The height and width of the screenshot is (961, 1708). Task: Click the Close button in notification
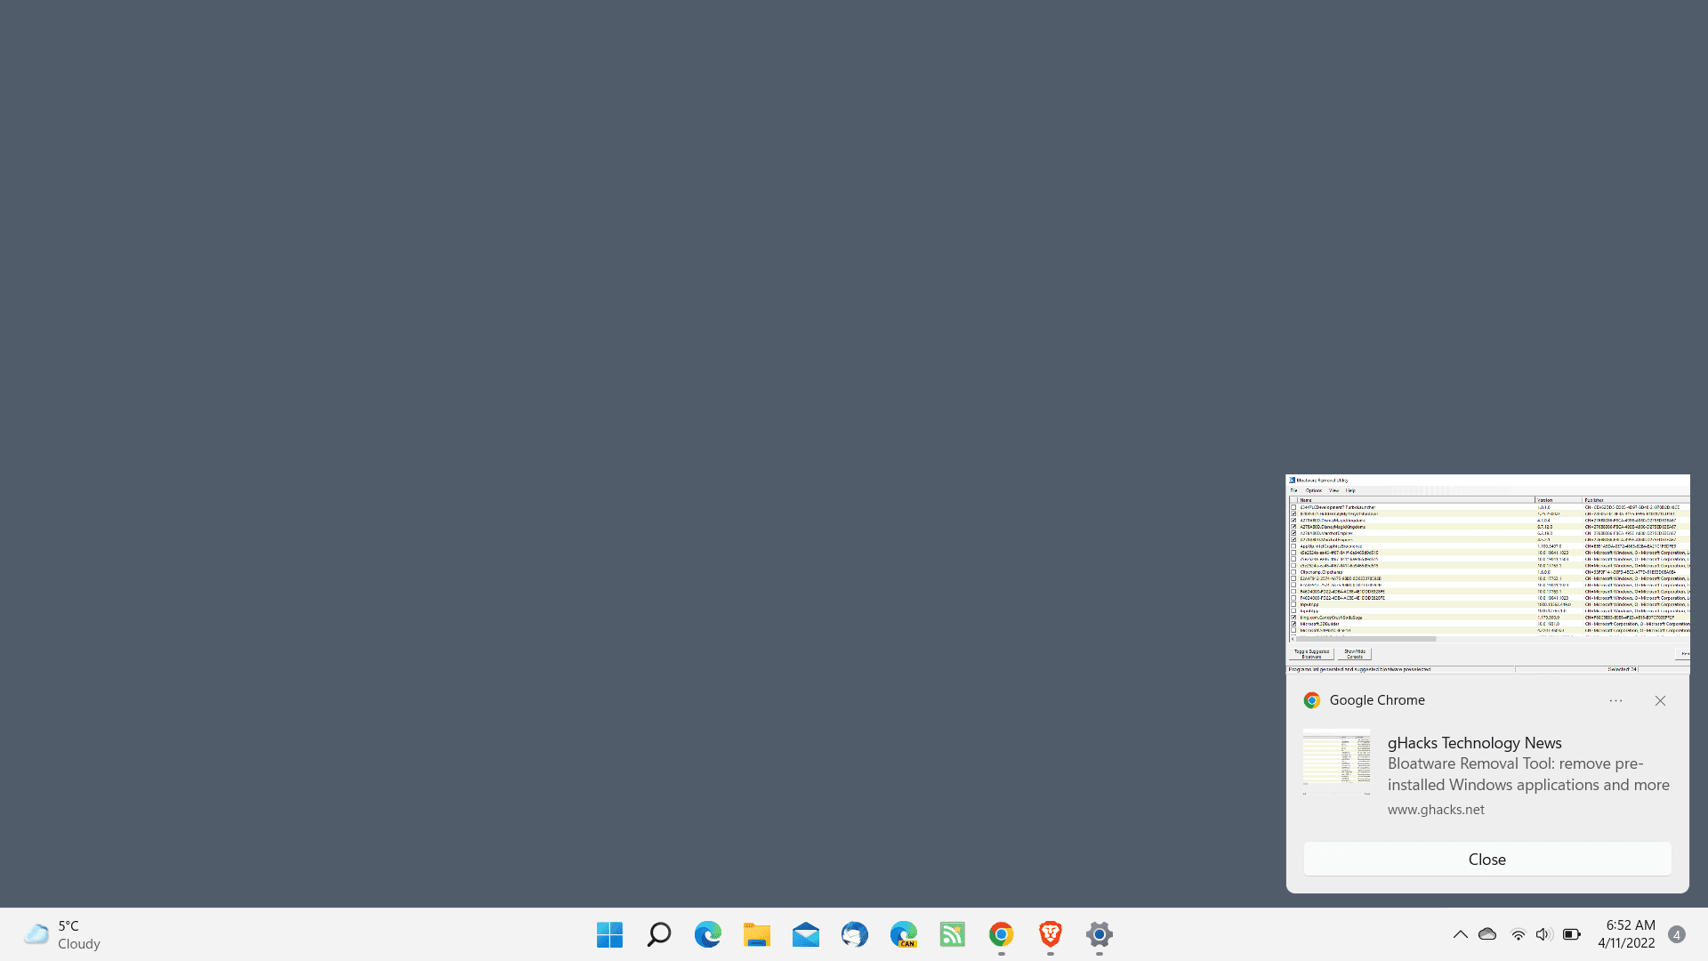[1487, 859]
